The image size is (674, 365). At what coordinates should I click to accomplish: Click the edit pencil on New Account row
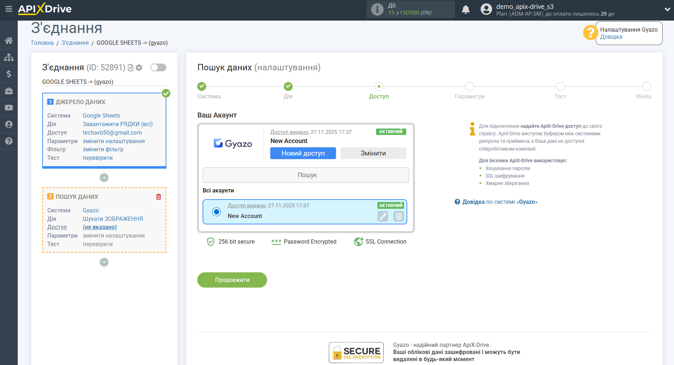[x=382, y=216]
